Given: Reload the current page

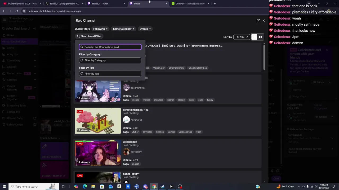Looking at the screenshot, I should click(x=16, y=11).
